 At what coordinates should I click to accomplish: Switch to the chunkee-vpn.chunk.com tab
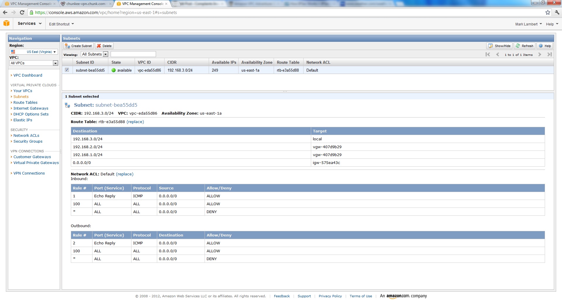tap(86, 4)
